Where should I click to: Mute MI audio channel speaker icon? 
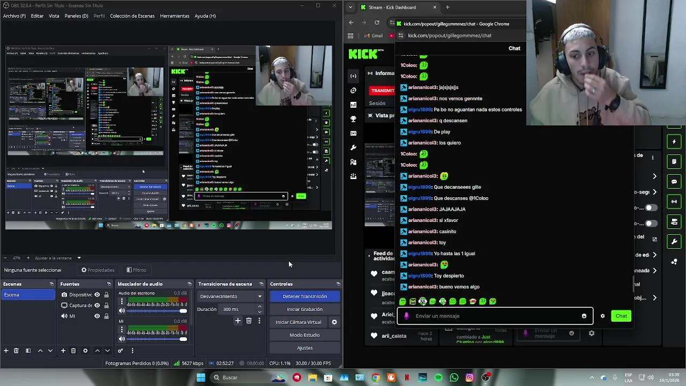click(122, 339)
